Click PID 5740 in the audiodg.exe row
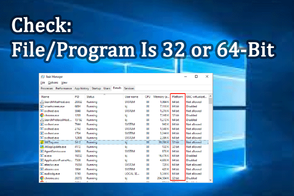Image resolution: width=294 pixels, height=196 pixels. 77,174
